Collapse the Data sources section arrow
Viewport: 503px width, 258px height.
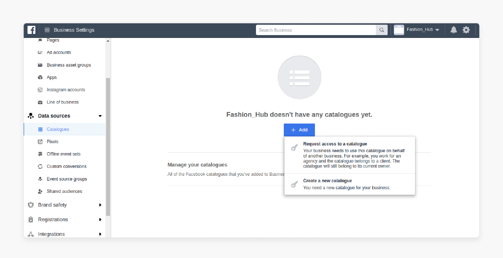[x=100, y=116]
